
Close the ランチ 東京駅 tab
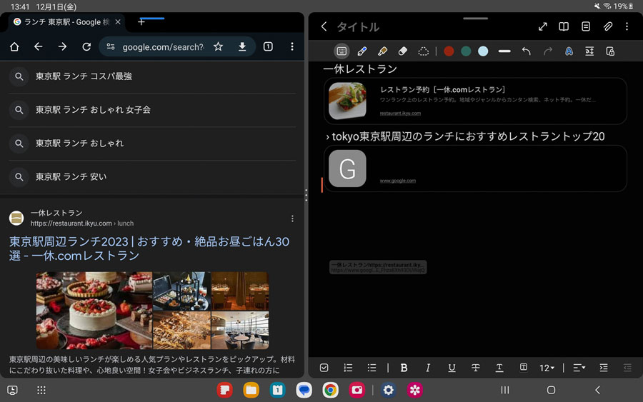point(118,22)
